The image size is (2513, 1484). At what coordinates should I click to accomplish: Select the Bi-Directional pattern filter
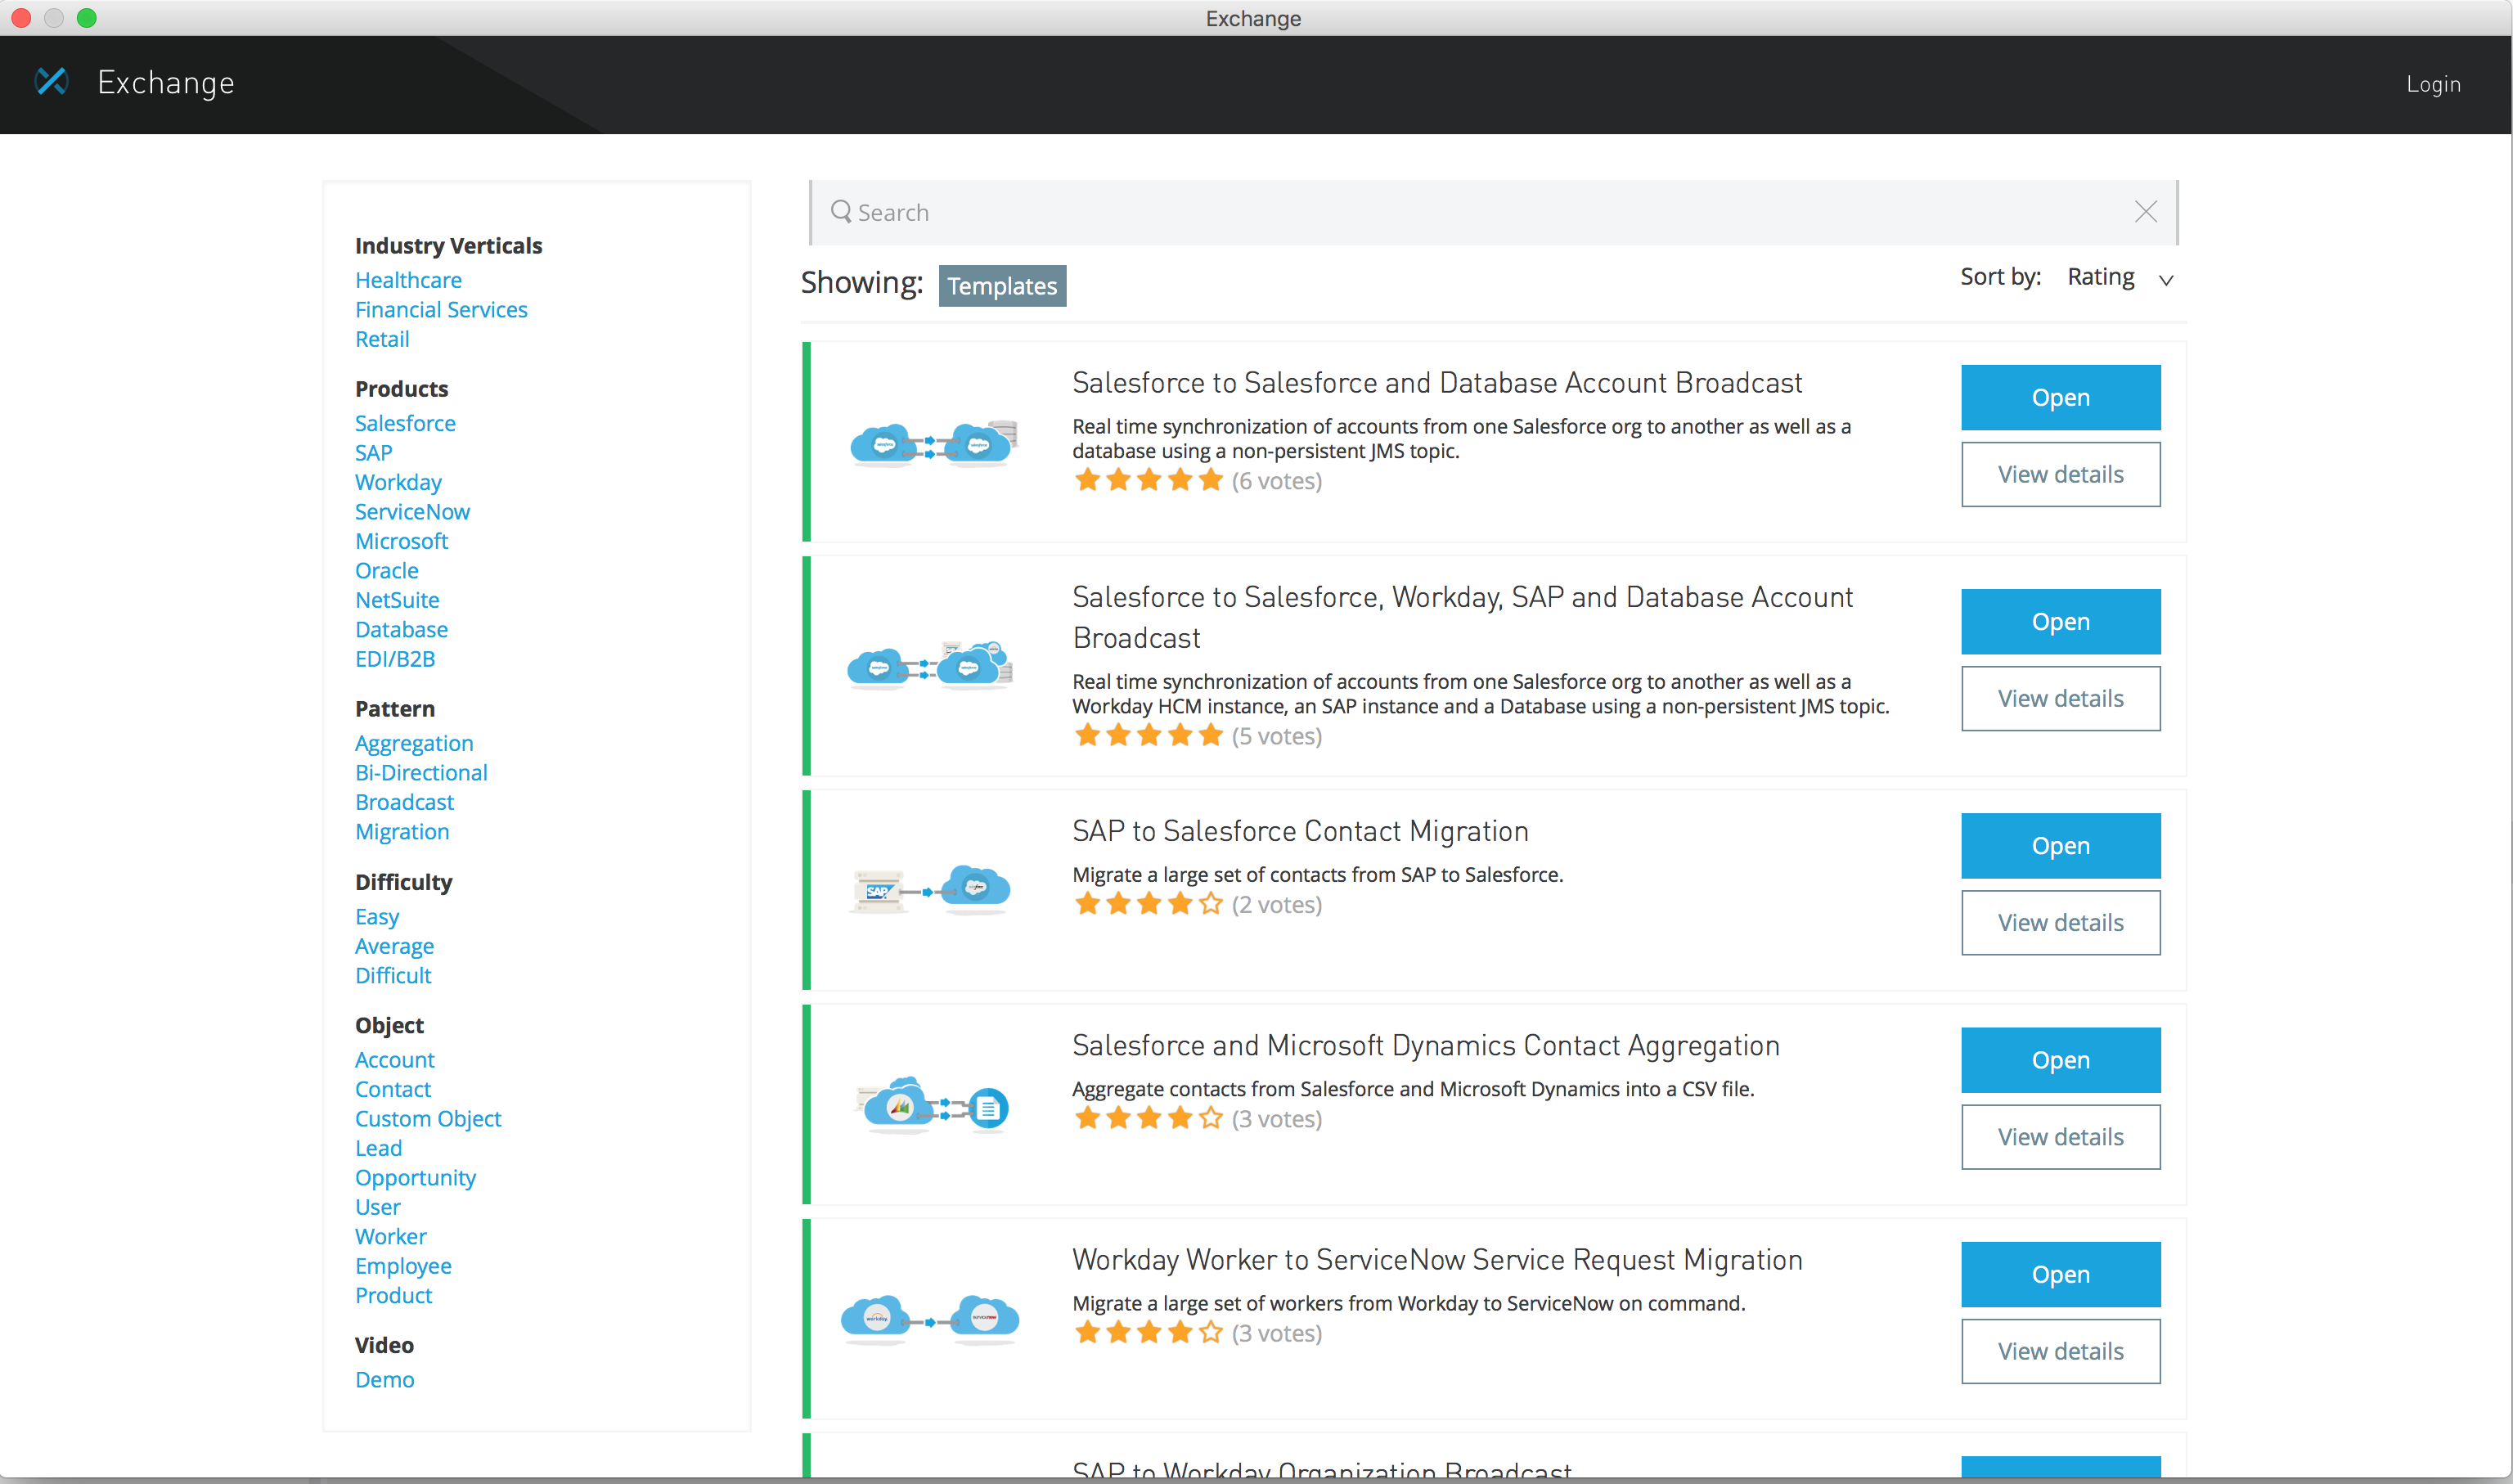coord(421,773)
